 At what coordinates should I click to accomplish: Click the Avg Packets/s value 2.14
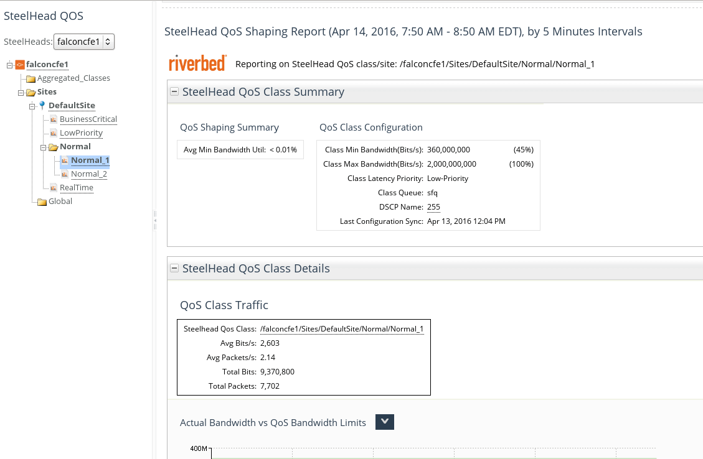coord(268,358)
